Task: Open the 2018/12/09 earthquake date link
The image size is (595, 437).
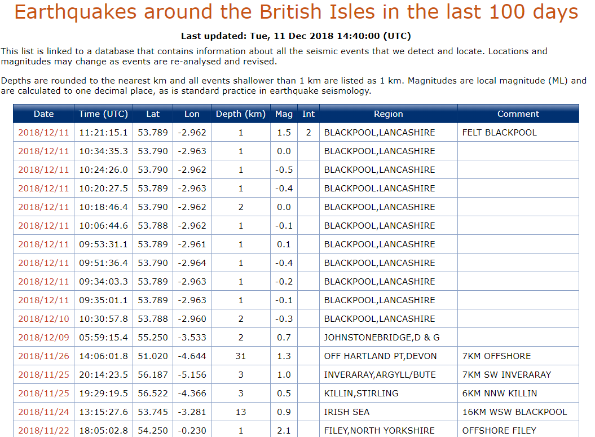Action: [x=43, y=338]
